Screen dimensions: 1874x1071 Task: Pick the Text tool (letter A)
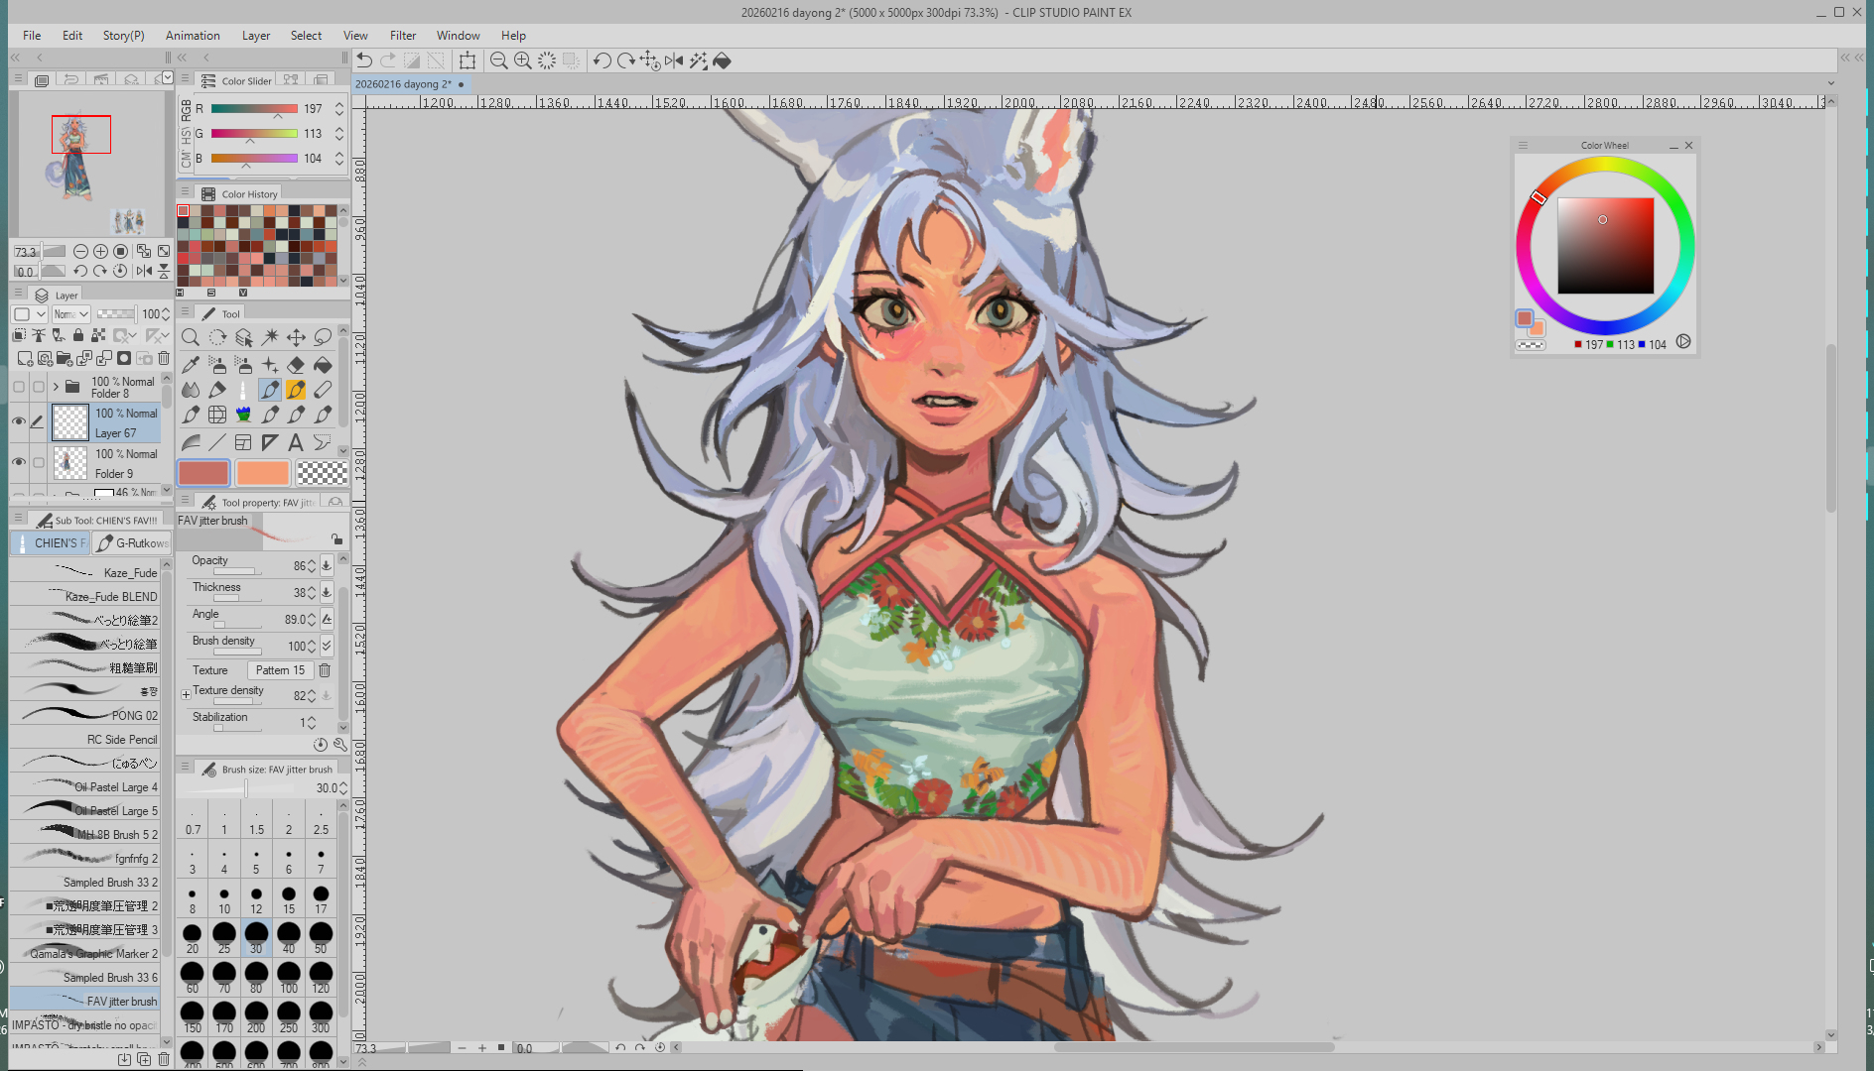[296, 442]
